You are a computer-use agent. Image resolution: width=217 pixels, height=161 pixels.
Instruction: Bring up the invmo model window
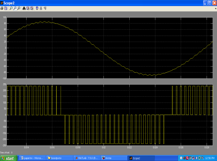tap(114, 158)
